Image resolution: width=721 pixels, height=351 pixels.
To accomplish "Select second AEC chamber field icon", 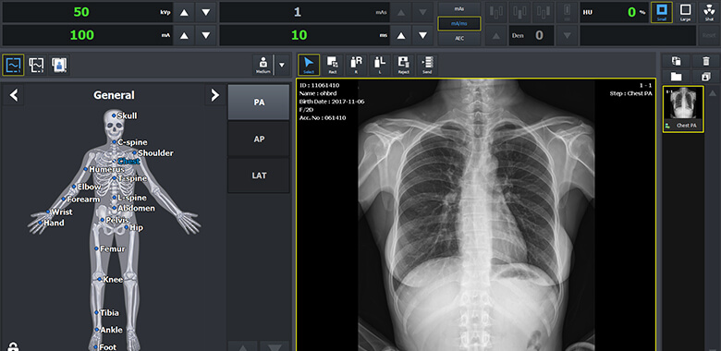I will point(519,12).
